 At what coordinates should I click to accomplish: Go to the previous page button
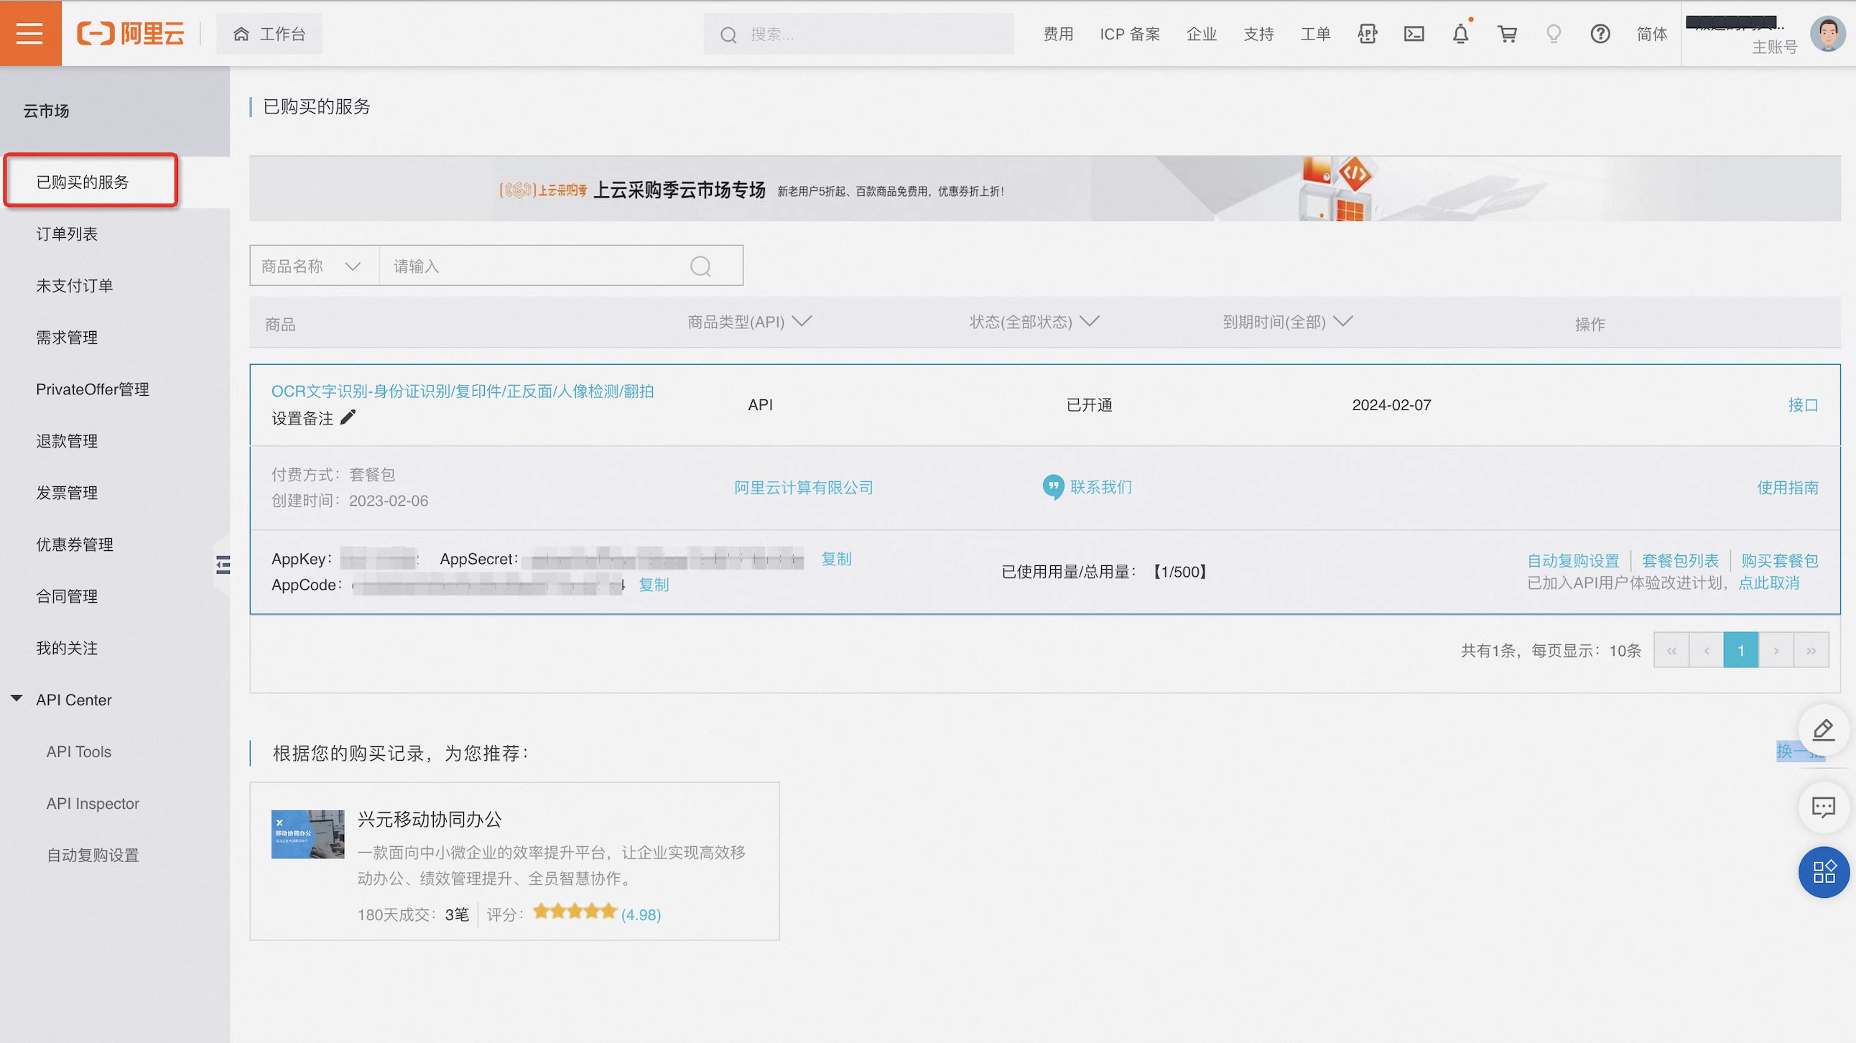(1706, 650)
